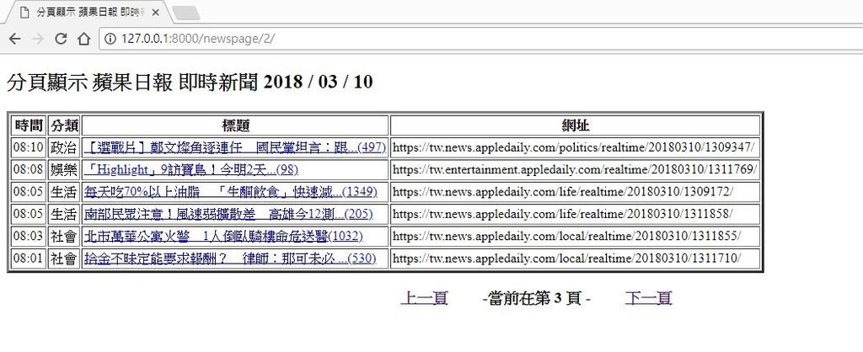Close the 分頁顯示 蘋果日報 browser tab
This screenshot has height=352, width=863.
(156, 13)
